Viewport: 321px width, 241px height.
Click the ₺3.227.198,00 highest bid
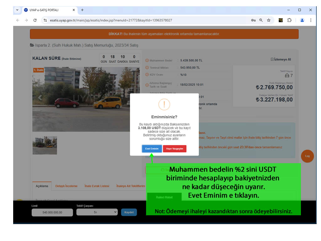[x=274, y=100]
